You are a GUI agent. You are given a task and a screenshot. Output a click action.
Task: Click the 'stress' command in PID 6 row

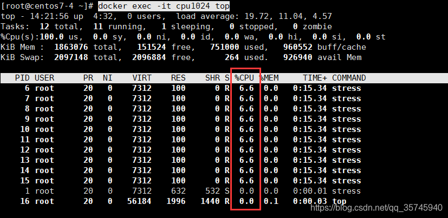347,88
